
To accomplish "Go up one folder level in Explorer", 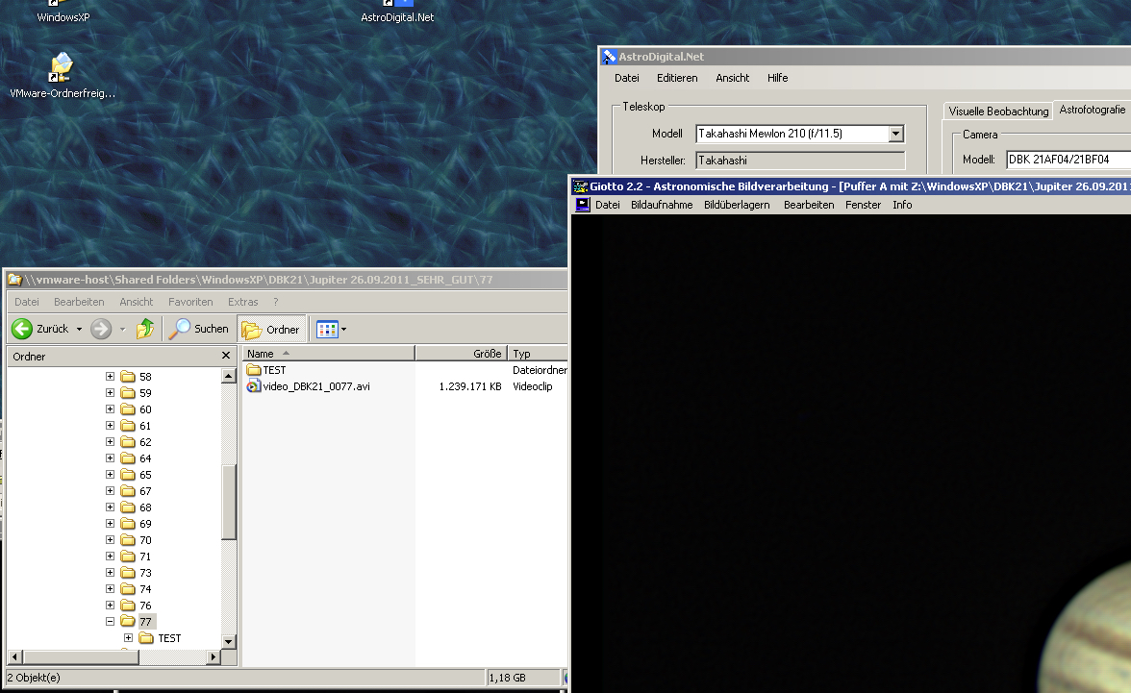I will coord(145,329).
